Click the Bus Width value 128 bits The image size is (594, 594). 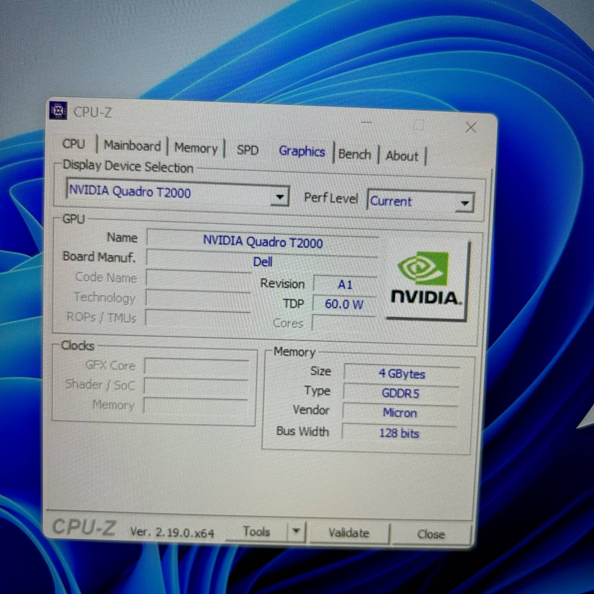[x=399, y=433]
